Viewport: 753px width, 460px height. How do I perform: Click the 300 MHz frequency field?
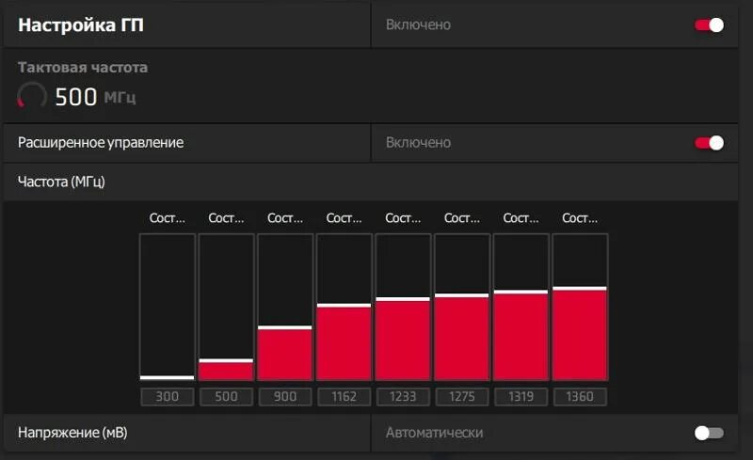[168, 397]
